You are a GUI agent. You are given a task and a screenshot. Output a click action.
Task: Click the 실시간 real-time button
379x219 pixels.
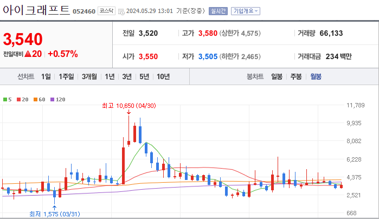coord(218,11)
